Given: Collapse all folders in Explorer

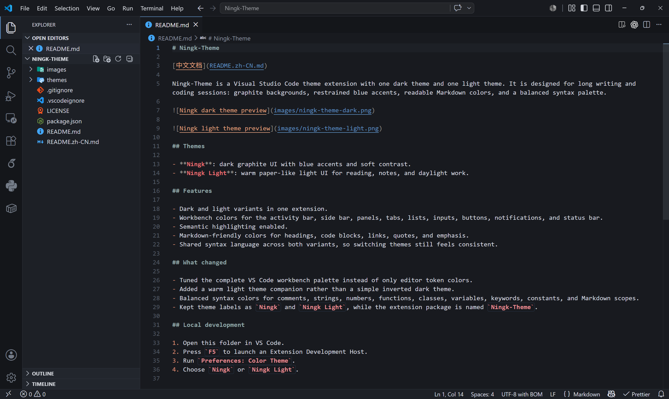Looking at the screenshot, I should point(130,59).
